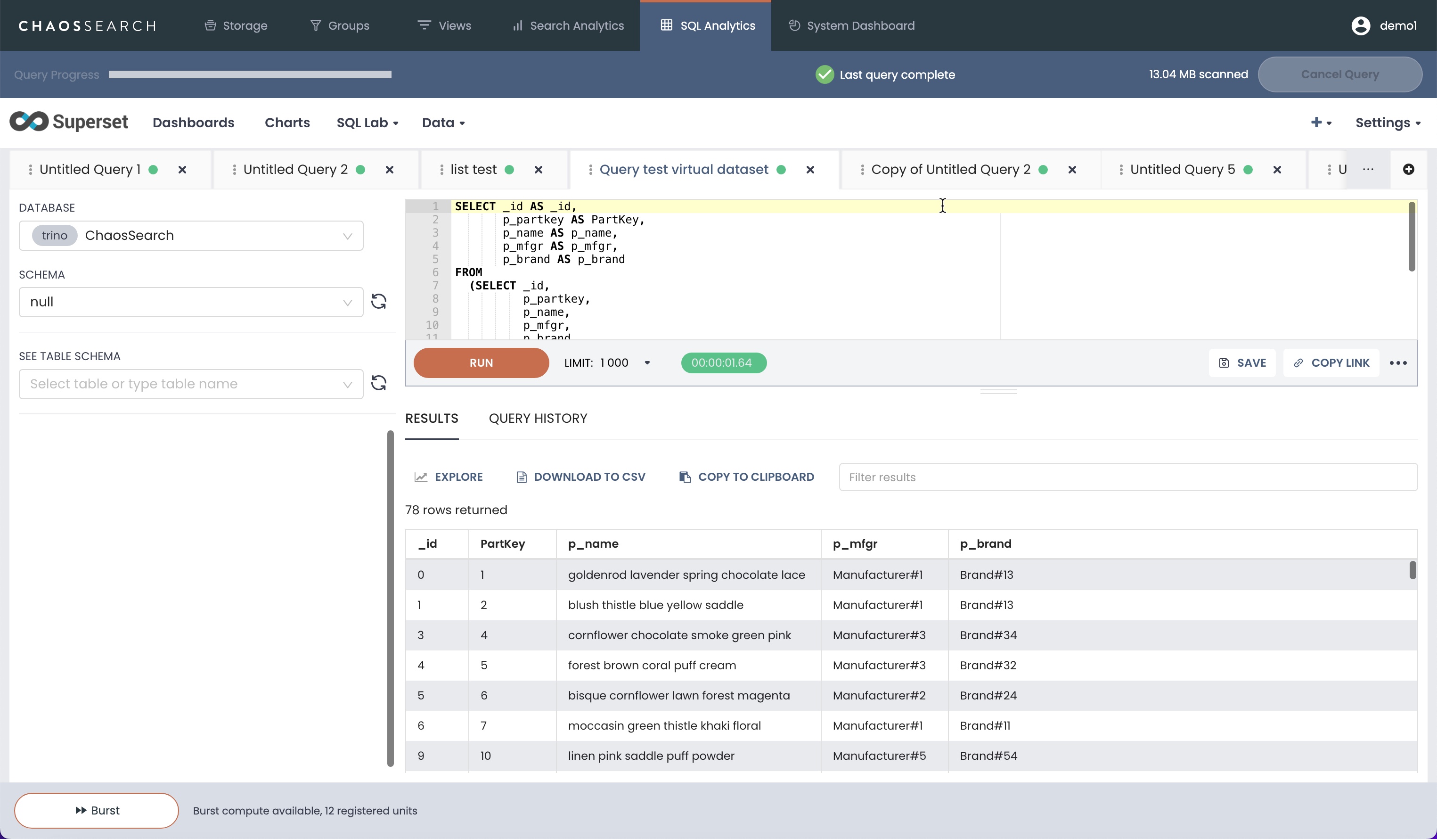Screen dimensions: 1437x839
Task: Click the table schema refresh icon
Action: [x=379, y=383]
